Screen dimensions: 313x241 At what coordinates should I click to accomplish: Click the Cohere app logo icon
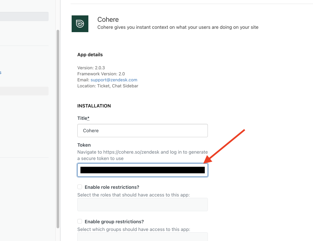[80, 24]
